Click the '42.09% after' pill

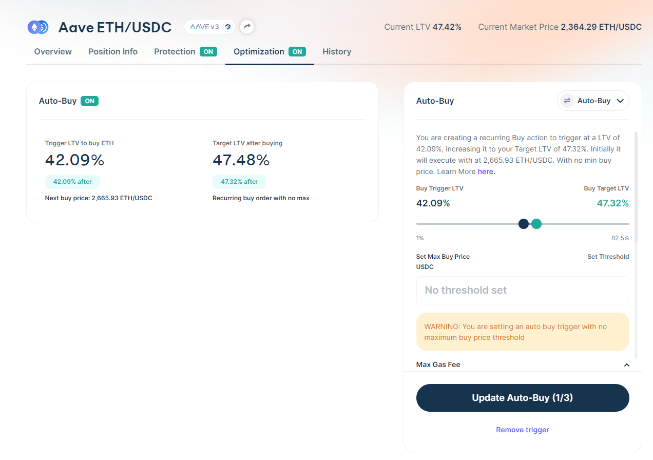(72, 182)
